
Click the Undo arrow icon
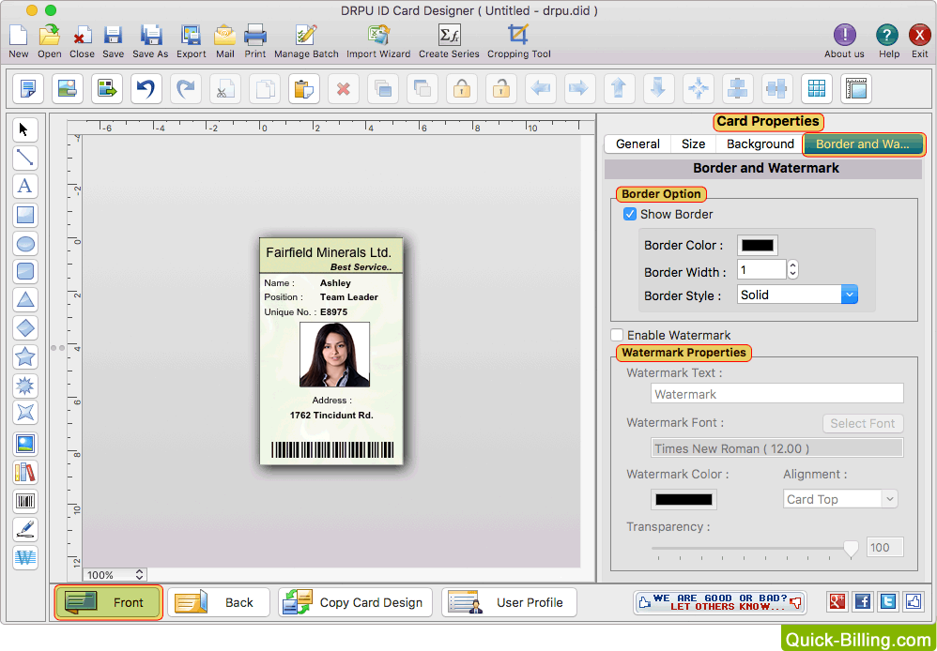coord(146,89)
